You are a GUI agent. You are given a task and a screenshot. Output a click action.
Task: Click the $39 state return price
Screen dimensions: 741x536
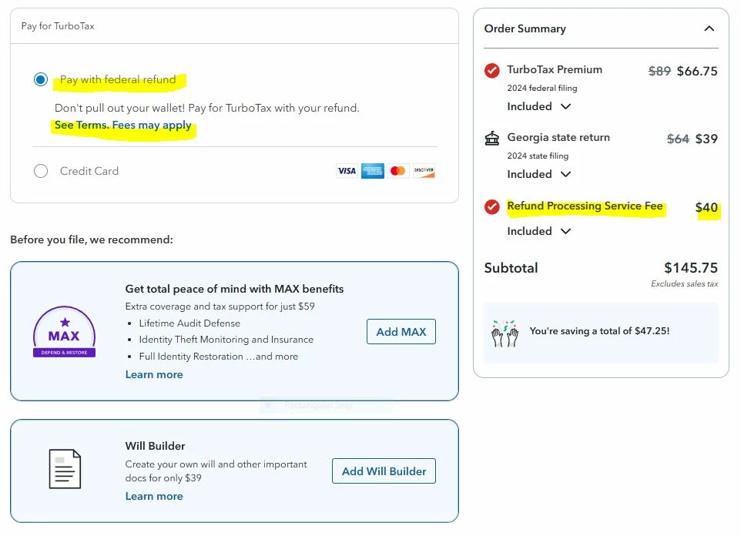tap(706, 139)
